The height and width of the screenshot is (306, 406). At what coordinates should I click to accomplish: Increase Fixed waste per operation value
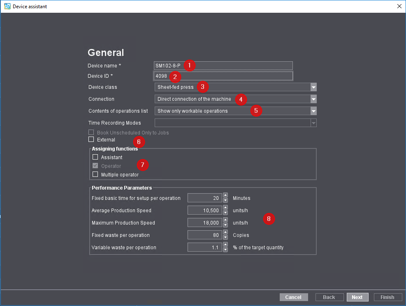coord(225,233)
